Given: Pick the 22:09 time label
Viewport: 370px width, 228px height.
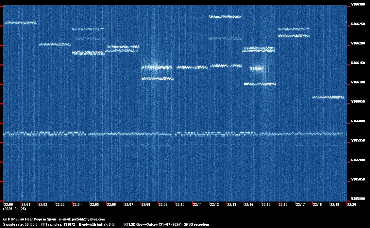Looking at the screenshot, I should point(163,204).
